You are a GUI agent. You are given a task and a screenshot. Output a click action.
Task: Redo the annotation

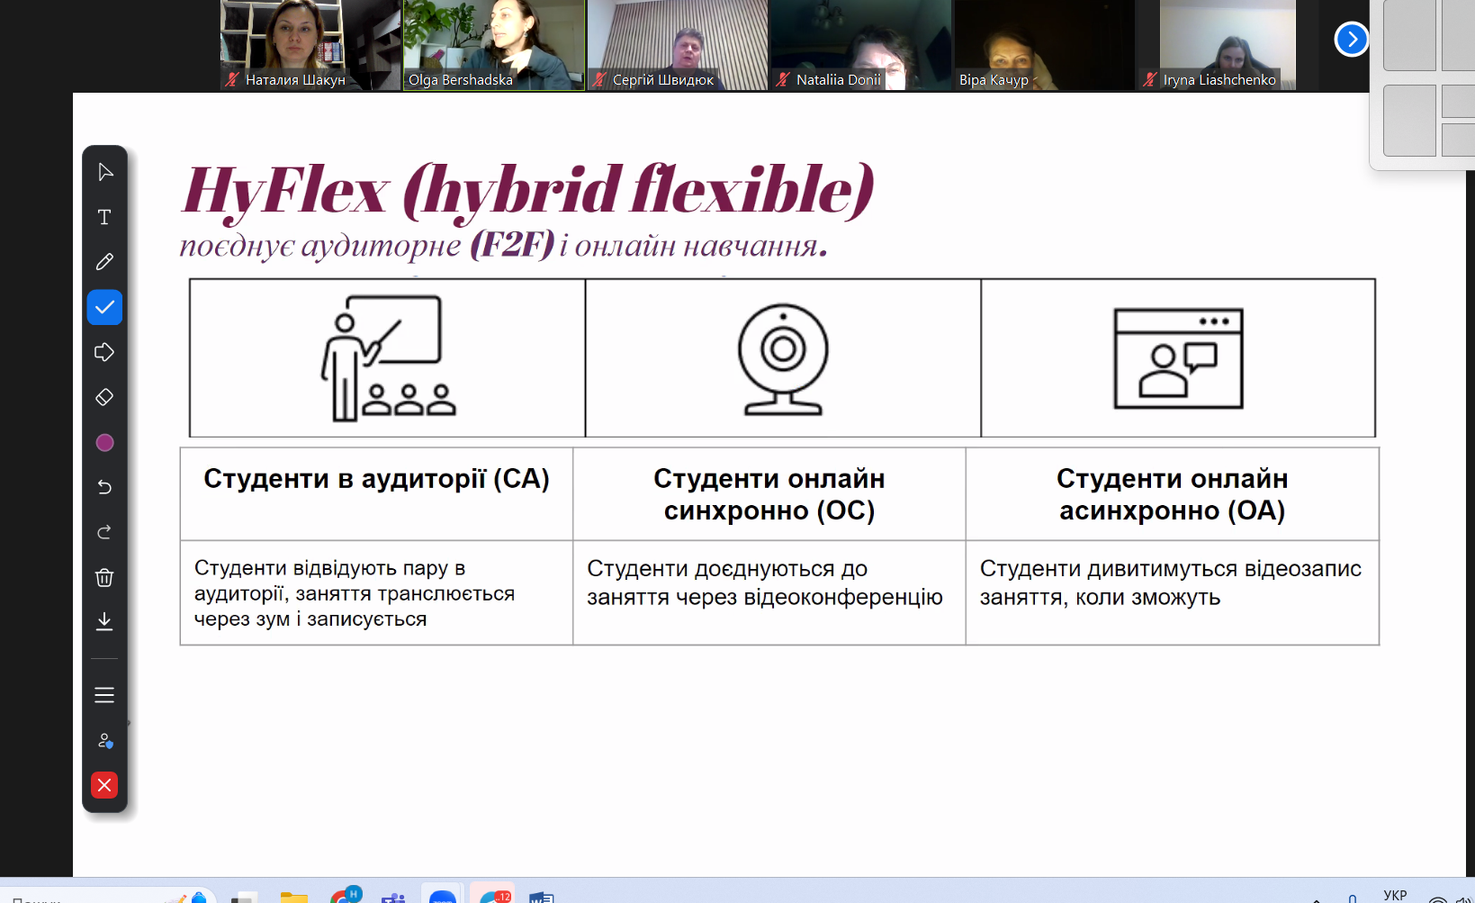pos(104,532)
